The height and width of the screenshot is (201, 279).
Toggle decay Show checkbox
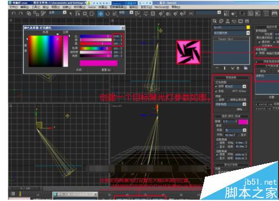239,135
